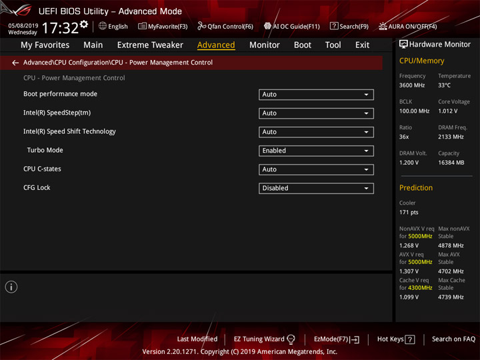Launch AI OC Guide(F11)

coord(292,26)
